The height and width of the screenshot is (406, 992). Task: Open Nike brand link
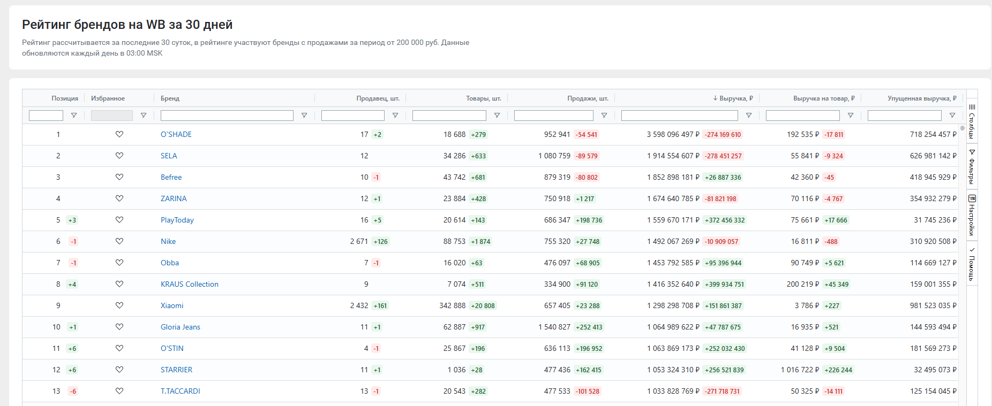(x=168, y=241)
